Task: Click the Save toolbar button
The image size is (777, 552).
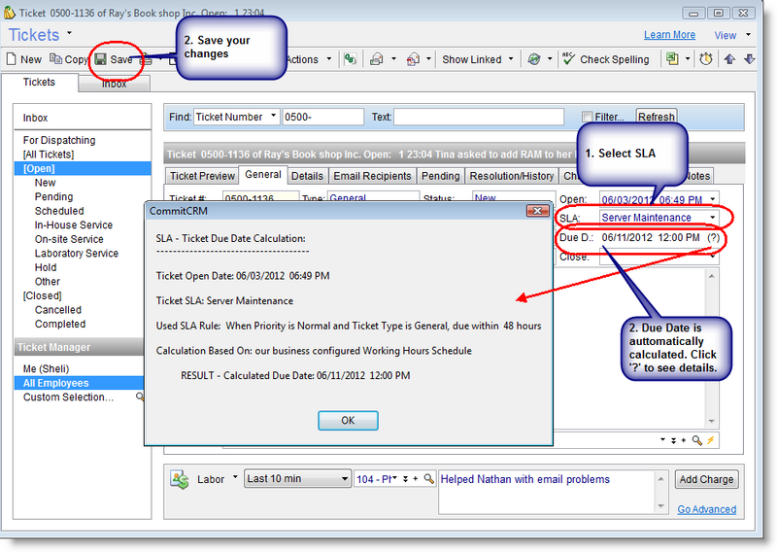Action: (x=114, y=59)
